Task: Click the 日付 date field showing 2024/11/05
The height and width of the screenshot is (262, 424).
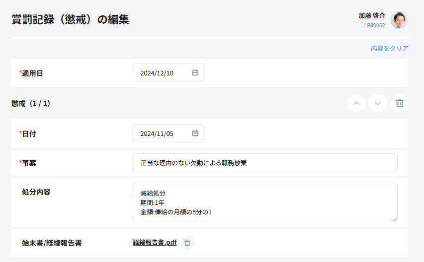Action: click(x=162, y=133)
